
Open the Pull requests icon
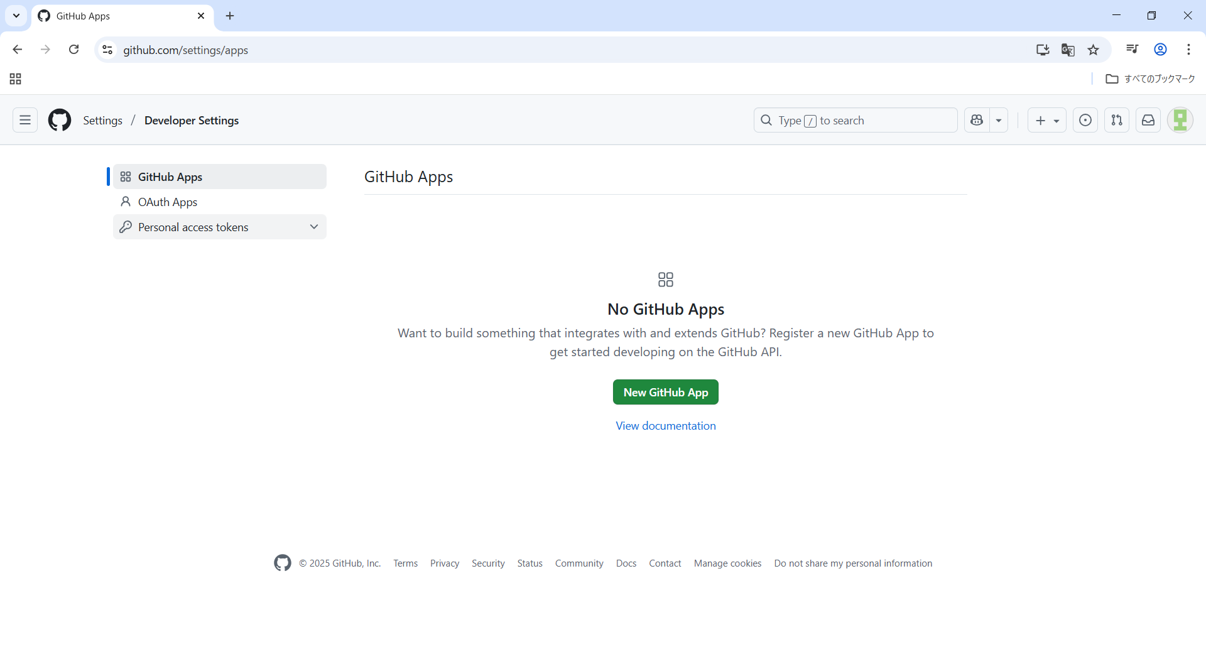pos(1116,120)
